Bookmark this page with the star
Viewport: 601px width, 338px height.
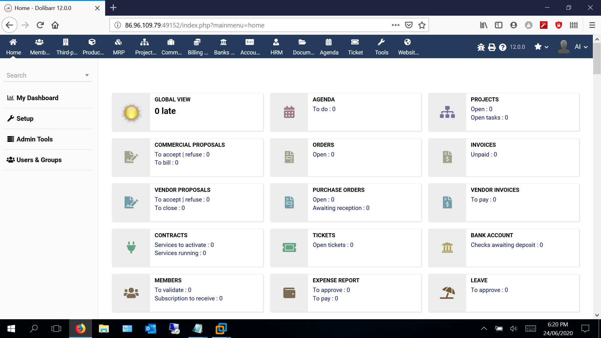[x=422, y=25]
